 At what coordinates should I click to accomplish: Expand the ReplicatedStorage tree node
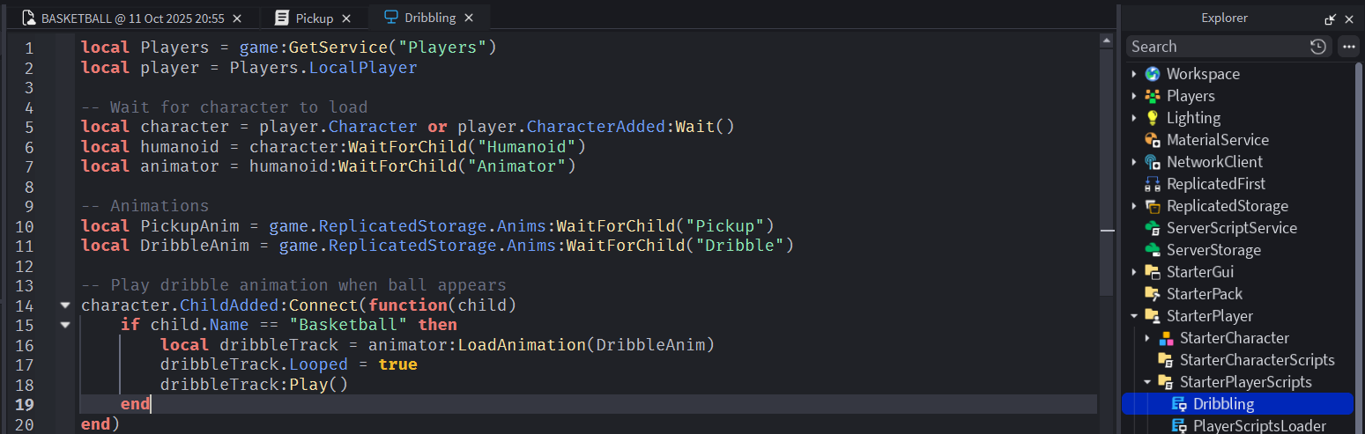[x=1134, y=206]
